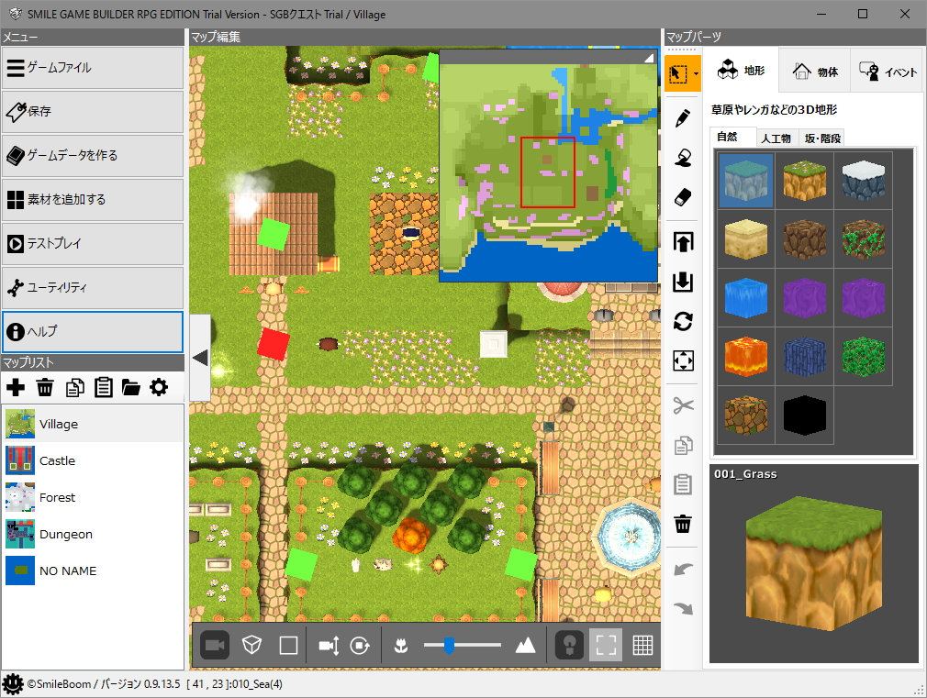The image size is (927, 698).
Task: Click the 保存 save button
Action: [x=92, y=112]
